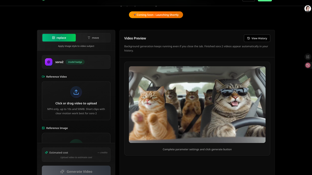Switch to the move tab
The width and height of the screenshot is (312, 175).
point(93,38)
